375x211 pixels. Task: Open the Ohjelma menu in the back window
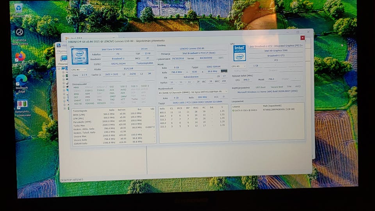(62, 51)
